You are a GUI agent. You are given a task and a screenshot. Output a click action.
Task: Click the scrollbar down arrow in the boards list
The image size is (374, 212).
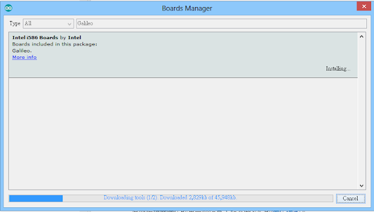(x=362, y=186)
